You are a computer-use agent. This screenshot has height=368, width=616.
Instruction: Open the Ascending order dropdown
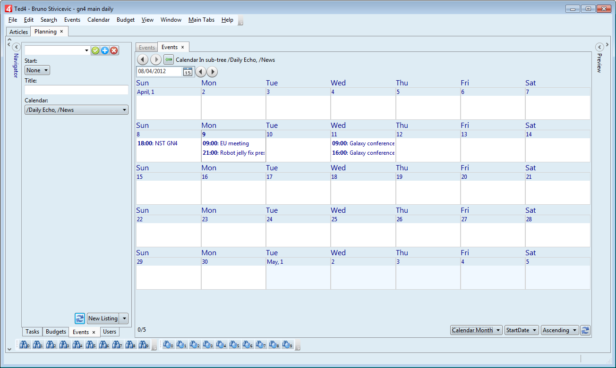560,330
